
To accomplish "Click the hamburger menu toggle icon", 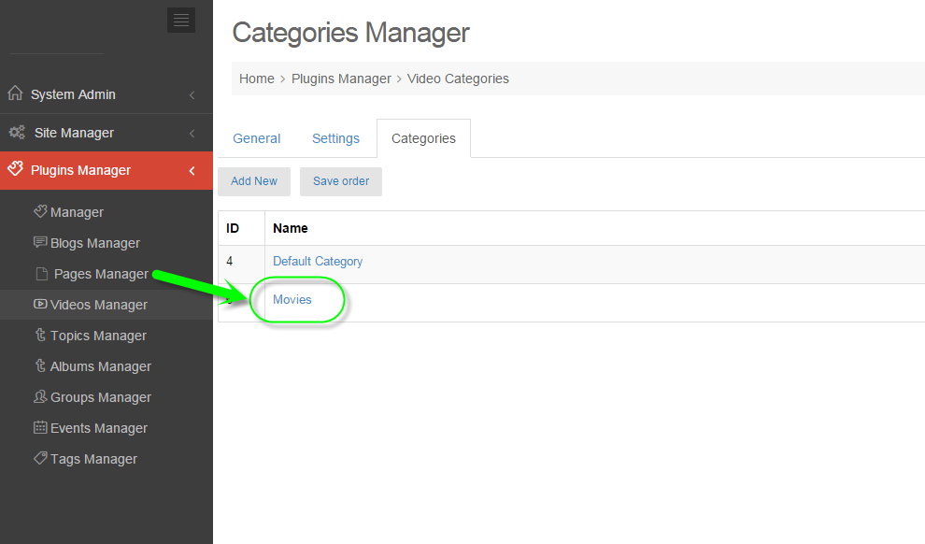I will coord(181,20).
